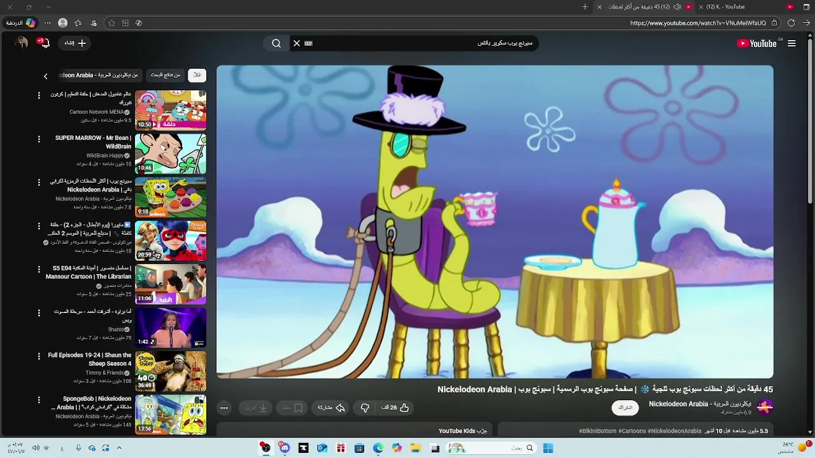Click the Save bookmark button
The height and width of the screenshot is (458, 815).
tap(292, 408)
